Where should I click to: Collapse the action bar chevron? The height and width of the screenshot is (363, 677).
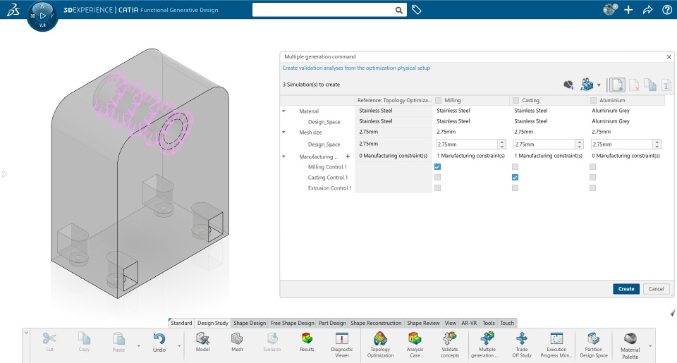tap(26, 333)
